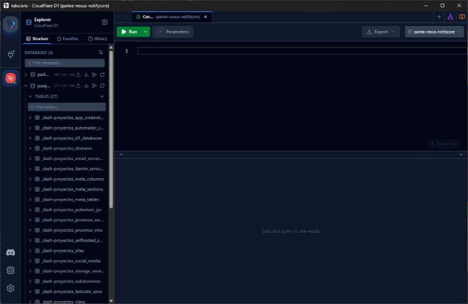The image size is (468, 304).
Task: Click the forward navigation arrow beside tabs
Action: click(x=127, y=17)
